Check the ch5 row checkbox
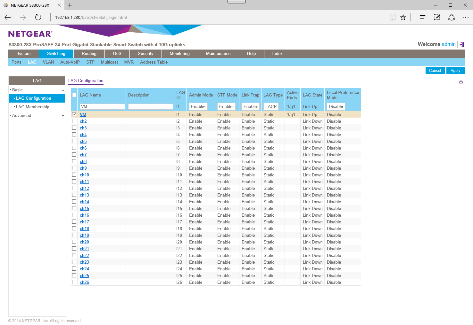This screenshot has height=325, width=473. [74, 141]
